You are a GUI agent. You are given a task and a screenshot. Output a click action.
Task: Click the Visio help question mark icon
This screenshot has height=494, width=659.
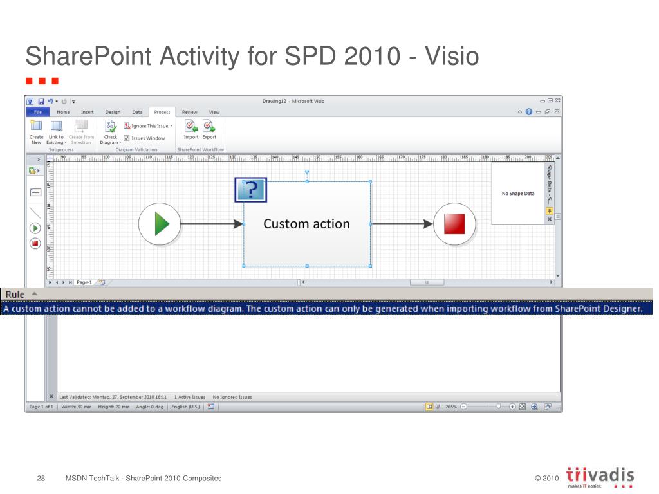pos(529,112)
